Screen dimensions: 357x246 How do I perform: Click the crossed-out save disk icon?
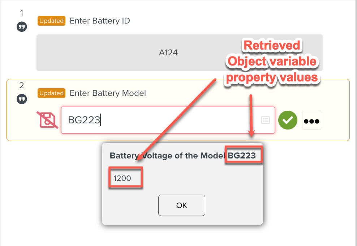coord(47,120)
